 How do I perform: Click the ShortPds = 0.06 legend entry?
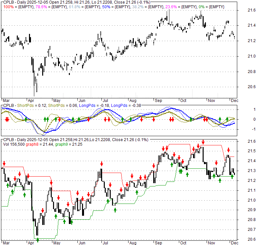click(x=63, y=106)
